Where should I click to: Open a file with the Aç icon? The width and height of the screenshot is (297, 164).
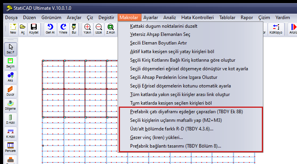(x=23, y=29)
